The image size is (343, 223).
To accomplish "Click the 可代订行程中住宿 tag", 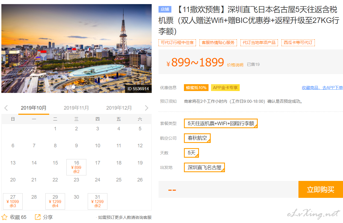I will (177, 43).
